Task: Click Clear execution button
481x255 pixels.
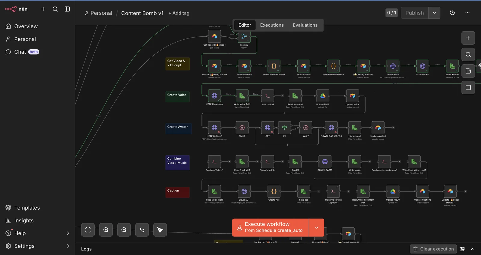Action: point(433,249)
